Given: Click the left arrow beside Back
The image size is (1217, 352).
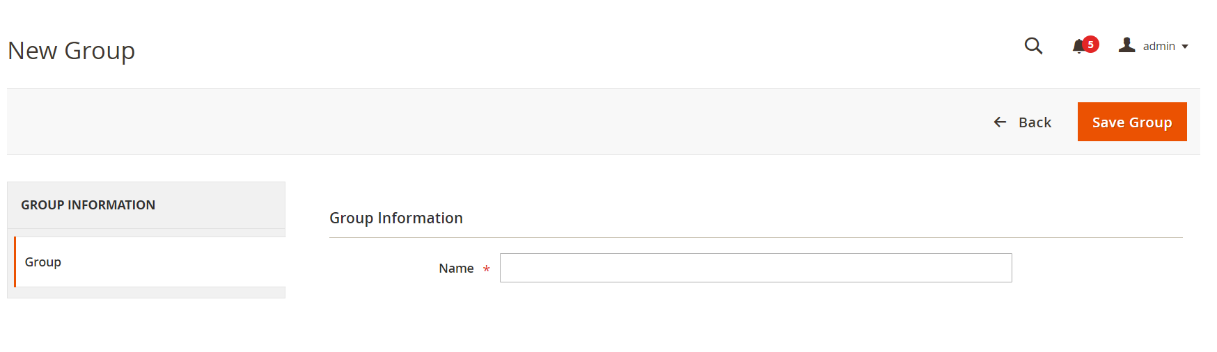Looking at the screenshot, I should [x=1000, y=122].
